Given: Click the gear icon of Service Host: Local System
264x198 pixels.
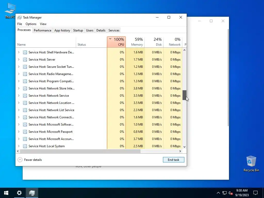Looking at the screenshot, I should [25, 146].
